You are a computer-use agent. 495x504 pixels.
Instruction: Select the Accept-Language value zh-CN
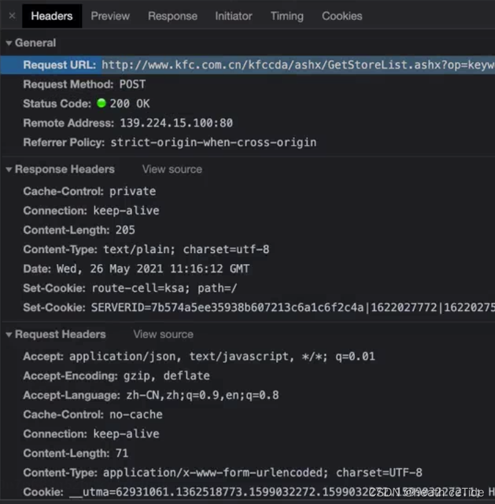202,395
